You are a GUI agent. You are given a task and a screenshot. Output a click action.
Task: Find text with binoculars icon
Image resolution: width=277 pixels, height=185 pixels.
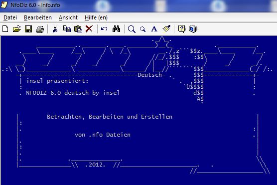116,29
